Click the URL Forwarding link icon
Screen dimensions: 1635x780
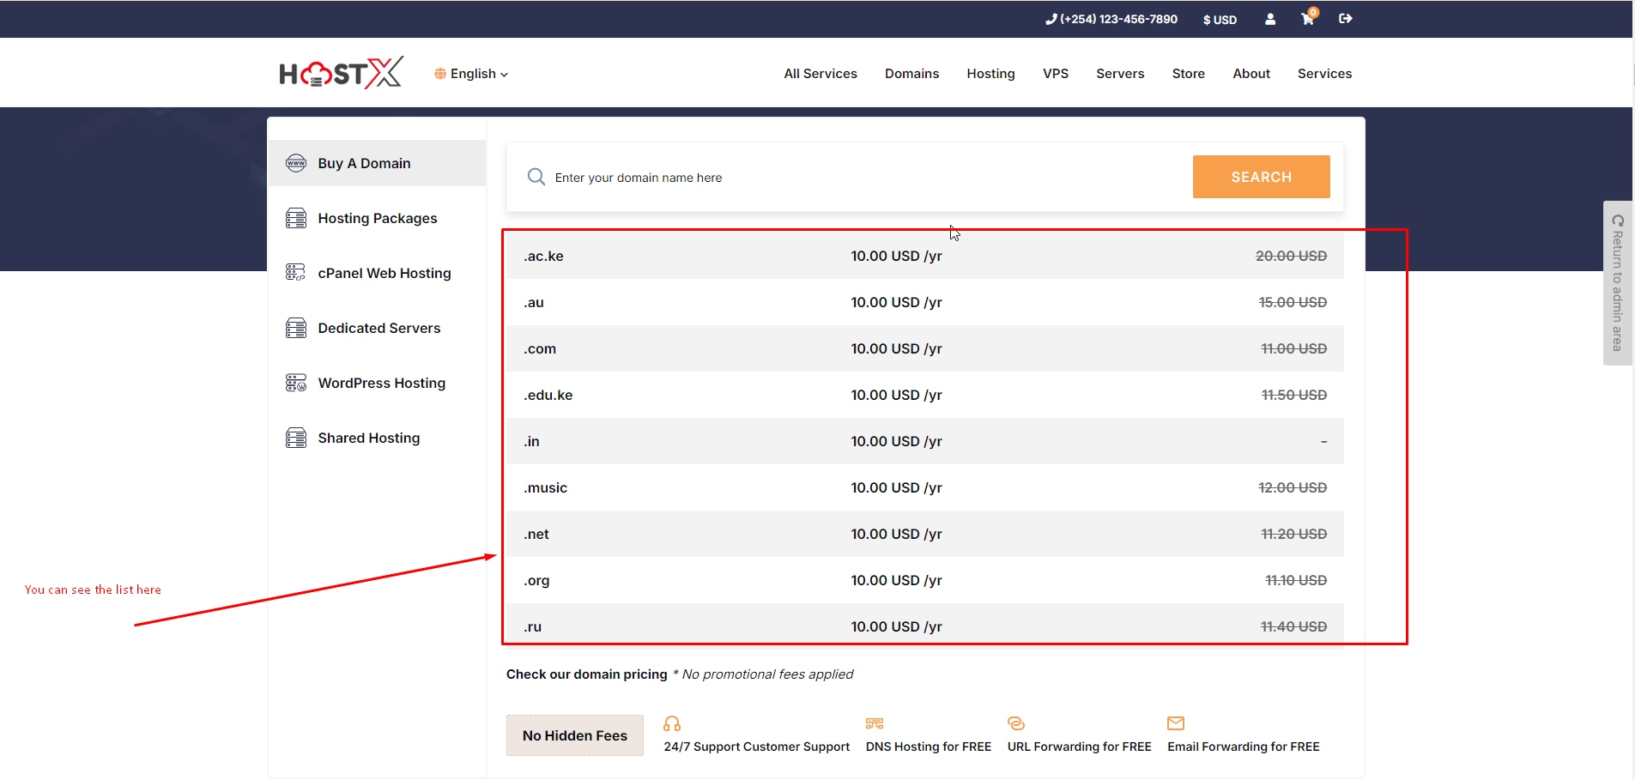(1016, 723)
